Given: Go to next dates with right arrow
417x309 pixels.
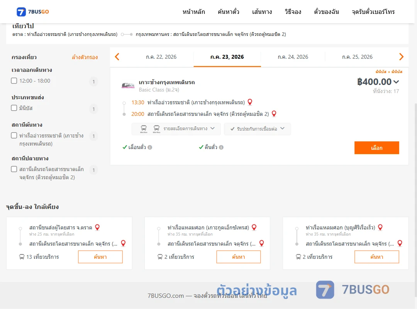Looking at the screenshot, I should tap(401, 57).
